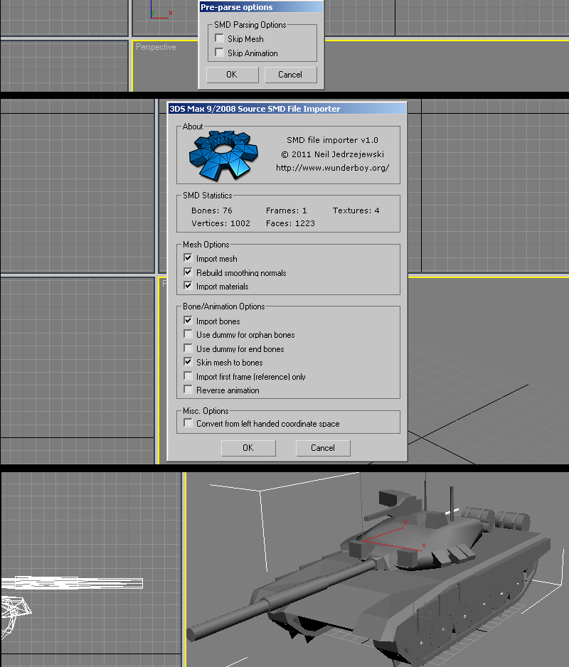Enable Import first frame (reference) only
Screen dimensions: 569x667
pos(188,377)
